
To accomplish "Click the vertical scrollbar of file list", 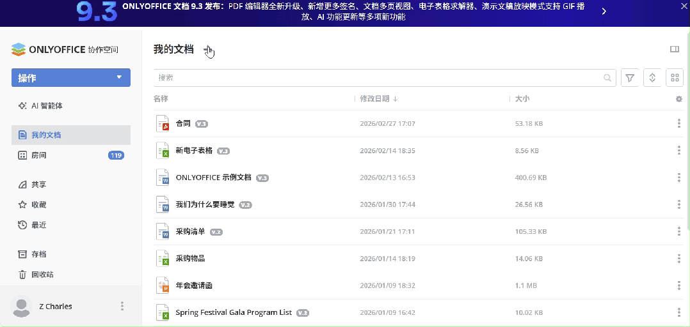I will pyautogui.click(x=688, y=132).
